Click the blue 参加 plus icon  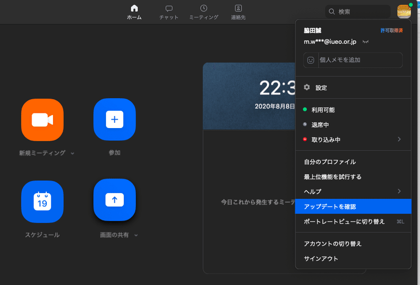pyautogui.click(x=114, y=120)
